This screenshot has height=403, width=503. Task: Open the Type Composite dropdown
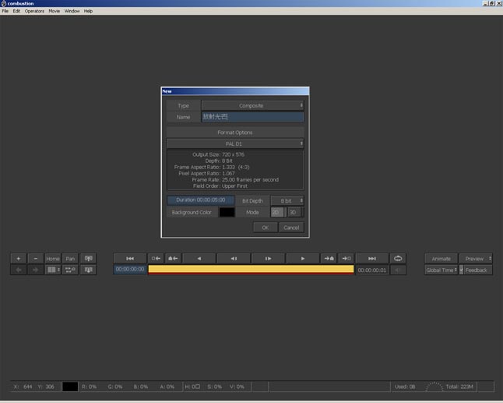pyautogui.click(x=252, y=105)
